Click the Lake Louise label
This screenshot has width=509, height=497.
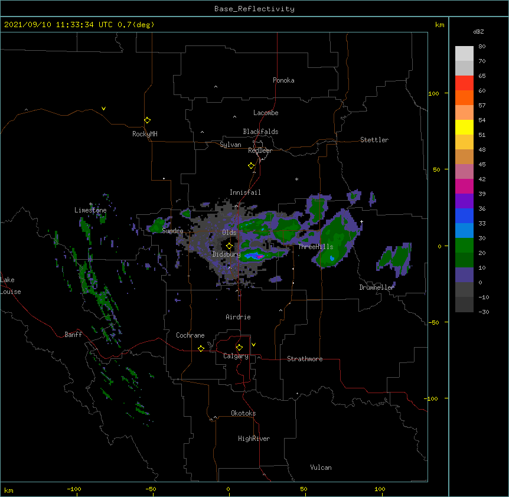click(x=11, y=286)
